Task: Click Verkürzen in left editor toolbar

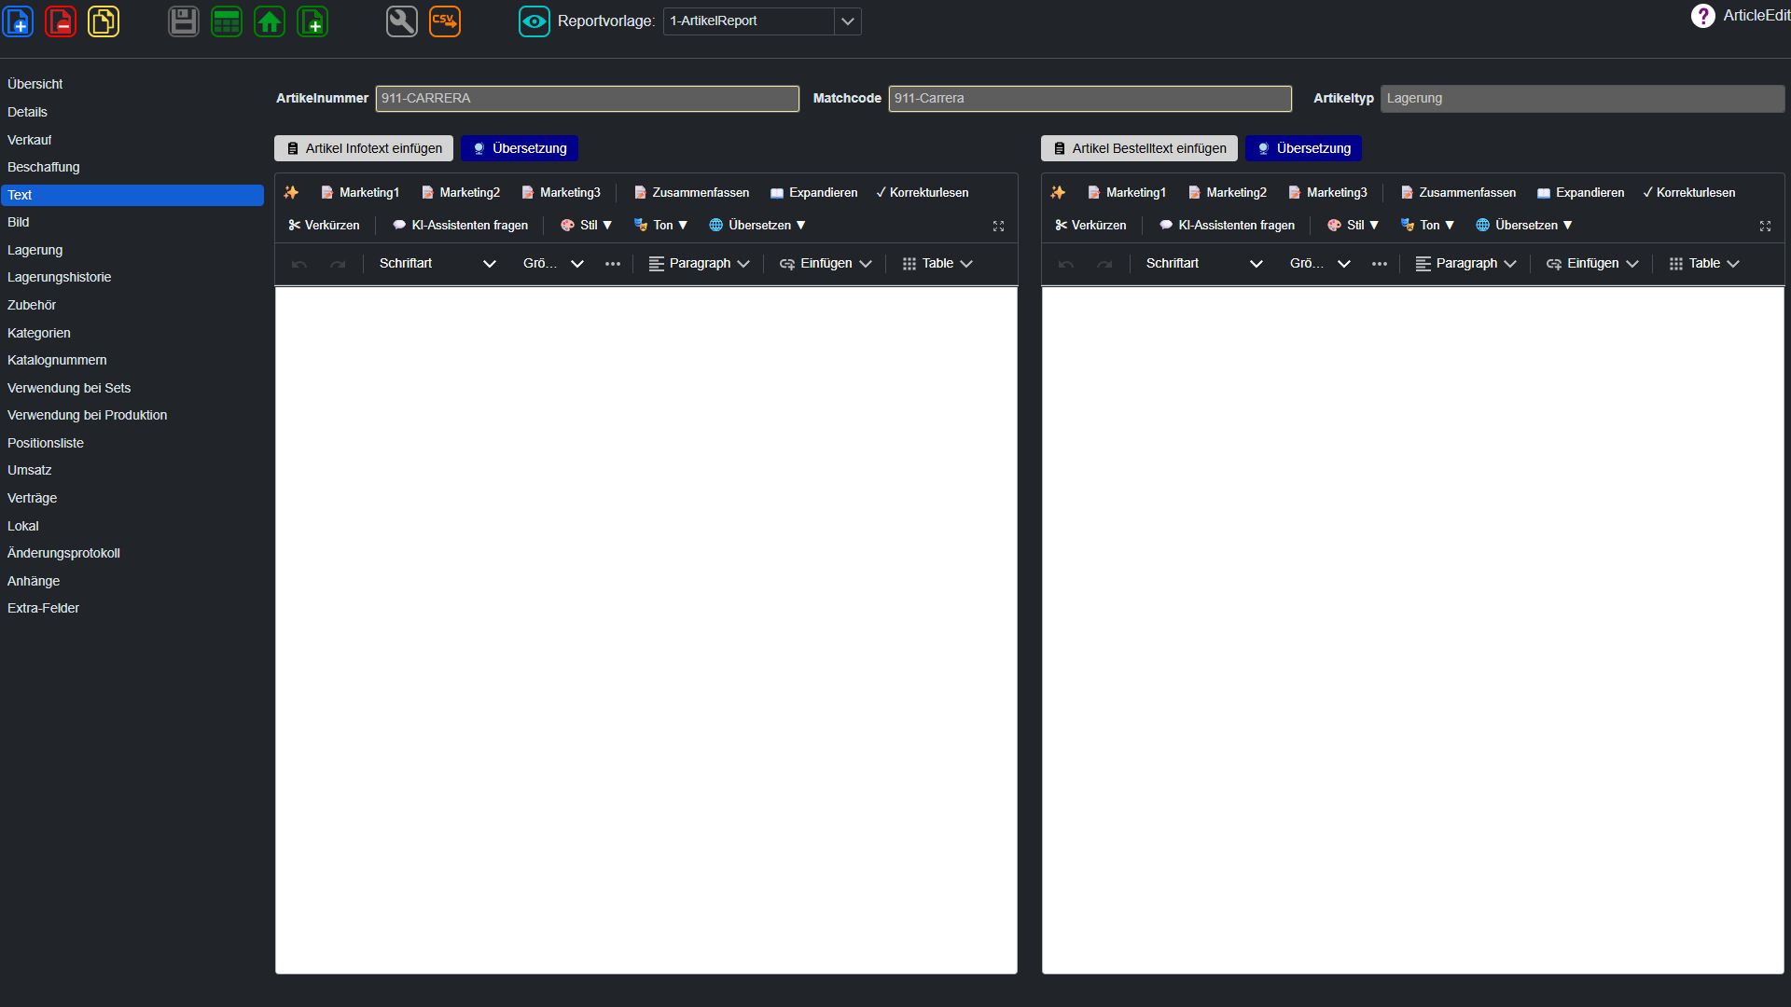Action: (x=324, y=225)
